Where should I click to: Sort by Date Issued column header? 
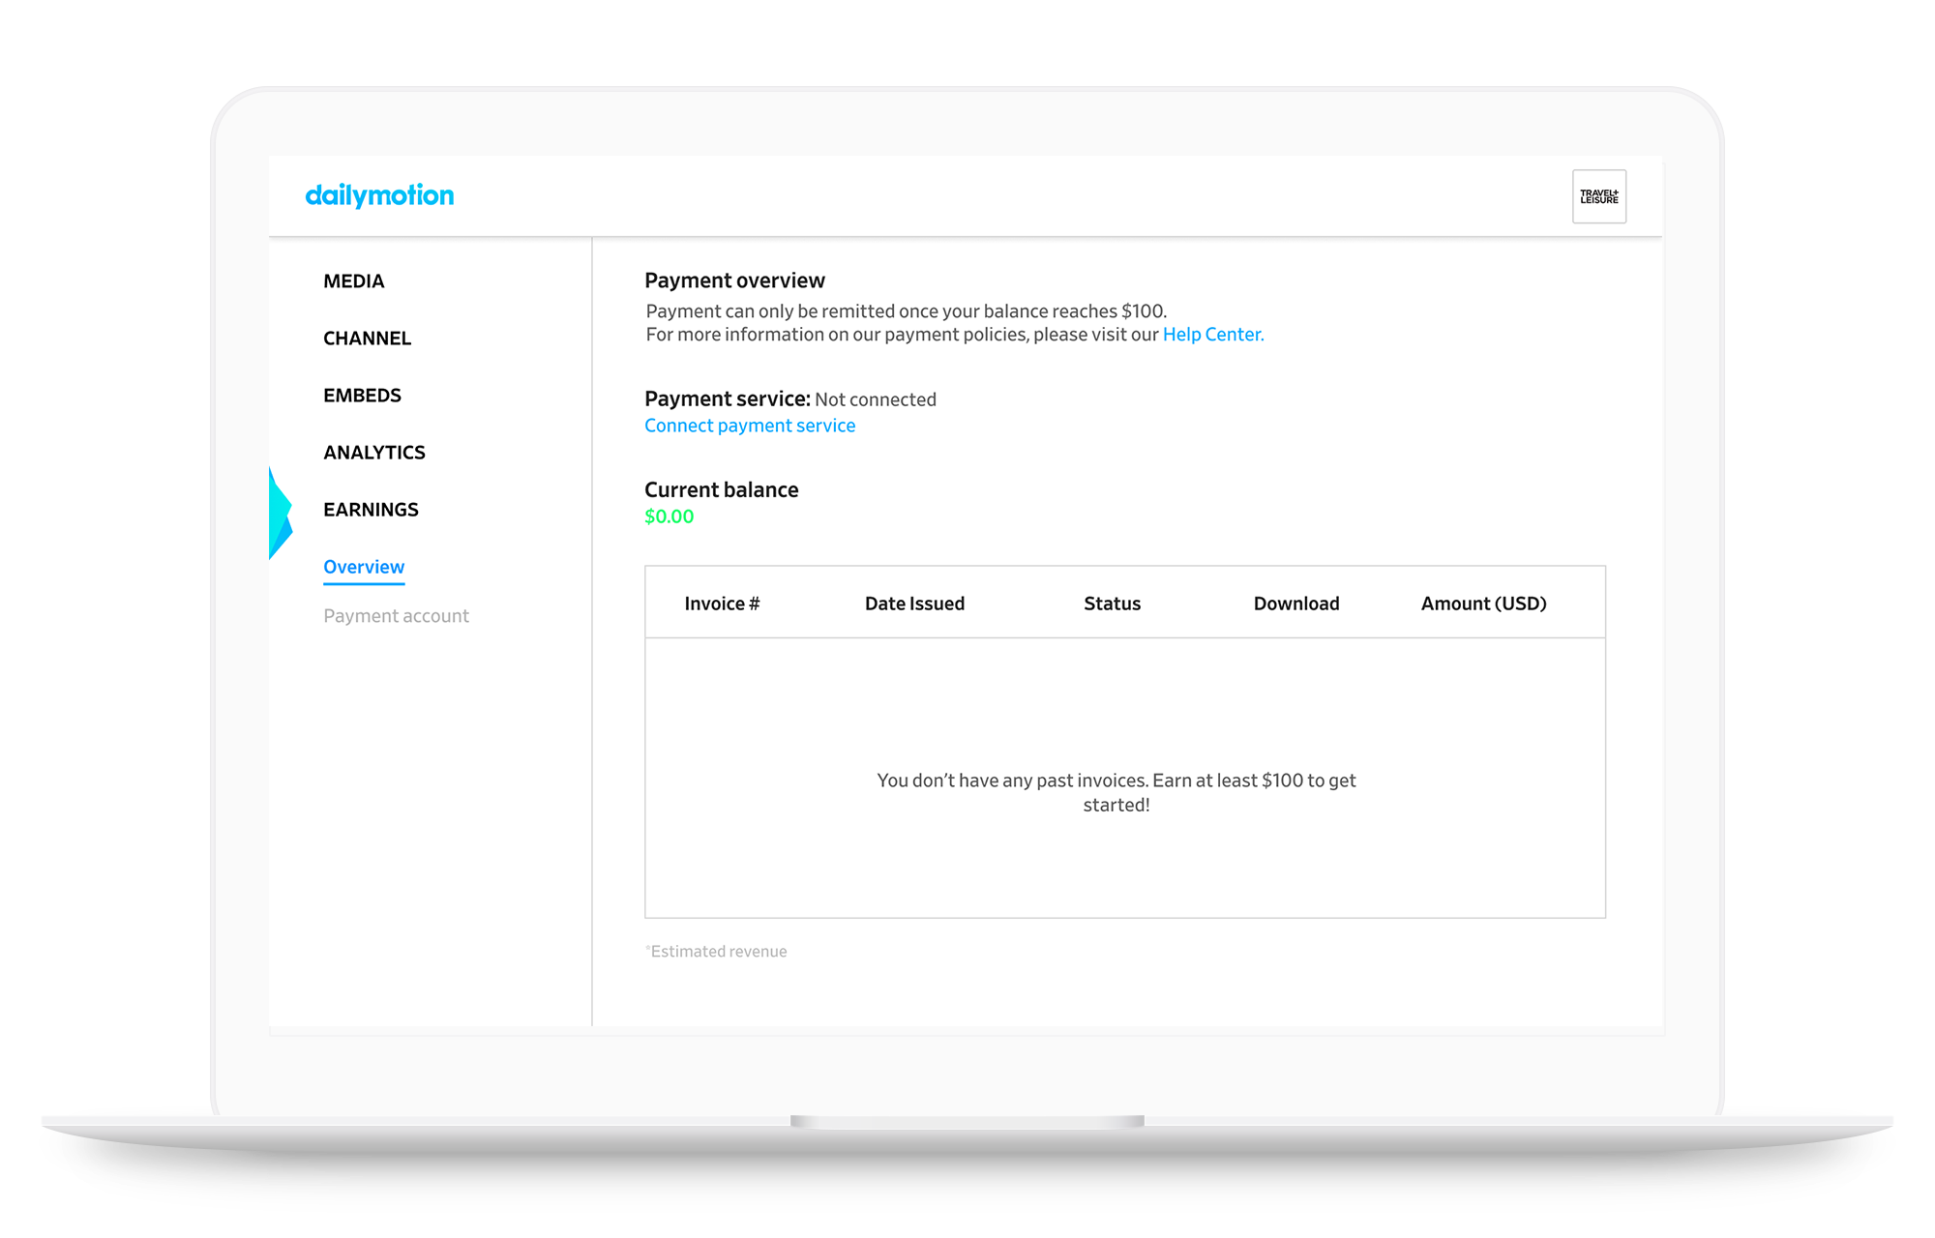pyautogui.click(x=914, y=604)
